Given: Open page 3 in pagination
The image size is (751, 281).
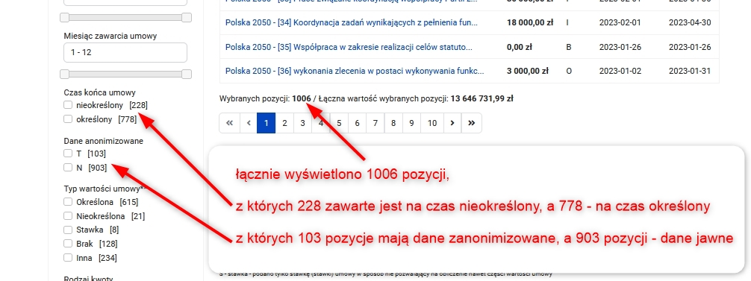Looking at the screenshot, I should pos(302,123).
